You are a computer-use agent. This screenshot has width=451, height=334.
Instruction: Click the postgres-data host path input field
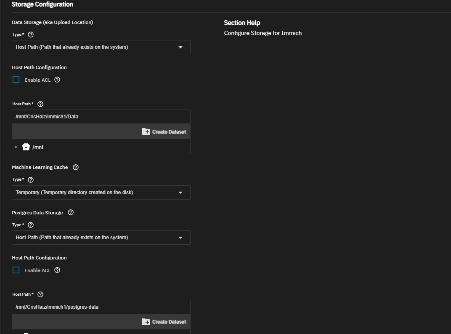coord(101,307)
